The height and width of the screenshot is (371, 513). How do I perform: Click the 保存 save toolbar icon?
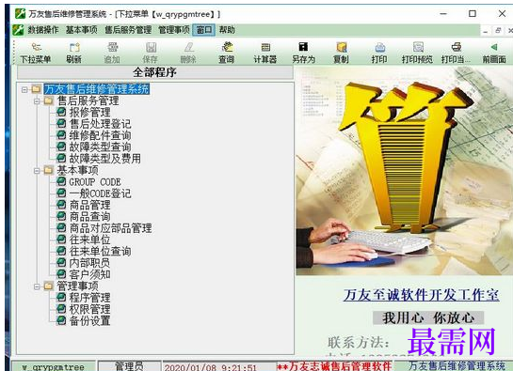[x=151, y=53]
